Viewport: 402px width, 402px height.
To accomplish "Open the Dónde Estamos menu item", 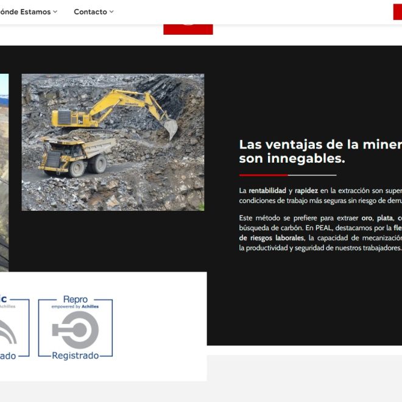I will 26,12.
